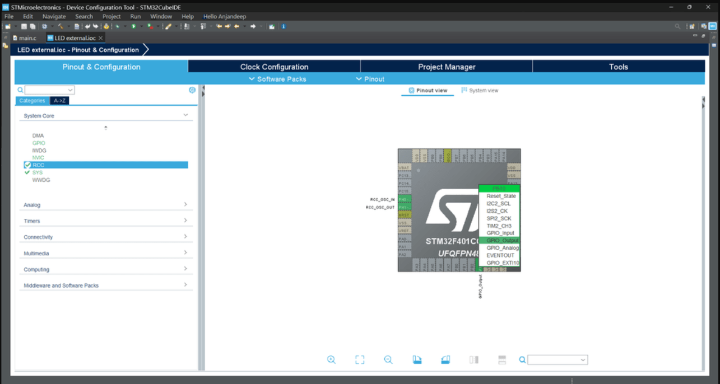Viewport: 720px width, 384px height.
Task: Click the Build toolbar icon
Action: click(x=60, y=26)
